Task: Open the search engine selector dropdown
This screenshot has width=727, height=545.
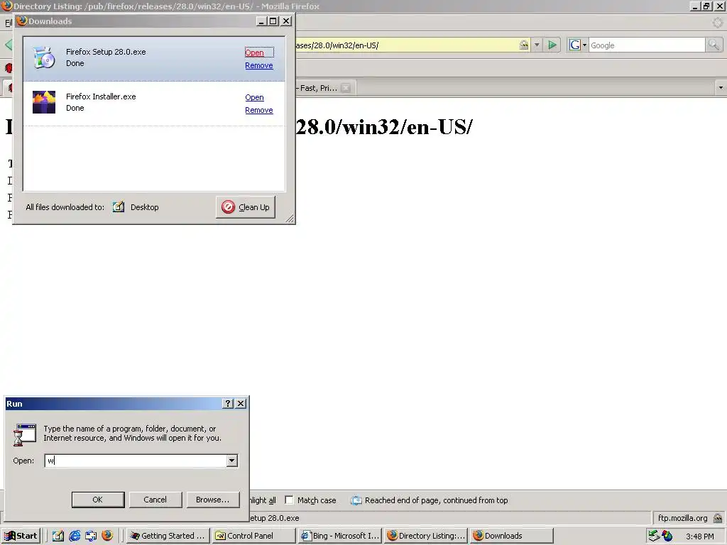Action: [x=578, y=45]
